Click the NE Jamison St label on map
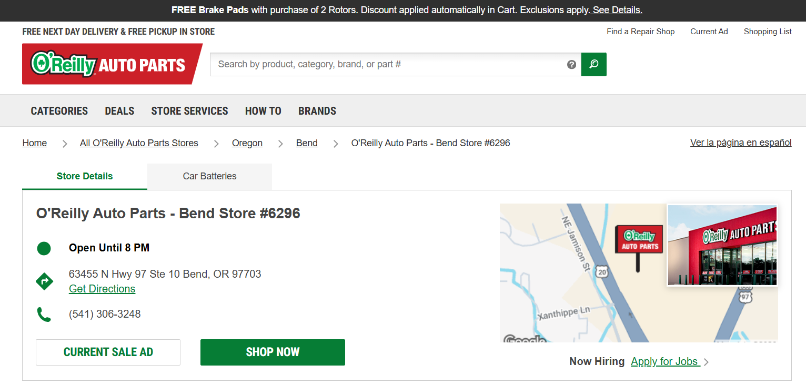The image size is (806, 385). (x=576, y=244)
